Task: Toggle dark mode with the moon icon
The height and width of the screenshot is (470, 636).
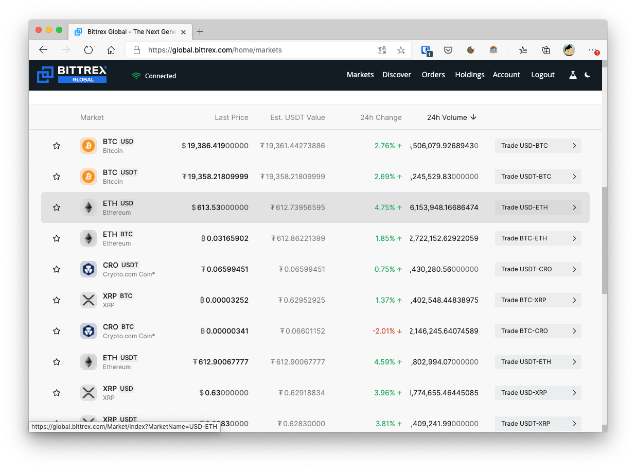Action: coord(588,75)
